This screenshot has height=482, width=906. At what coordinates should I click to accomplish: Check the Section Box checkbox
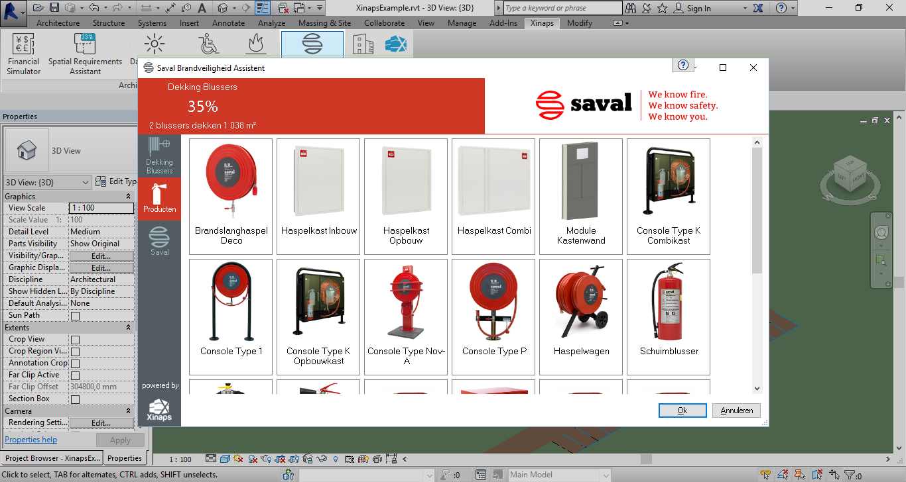[75, 399]
